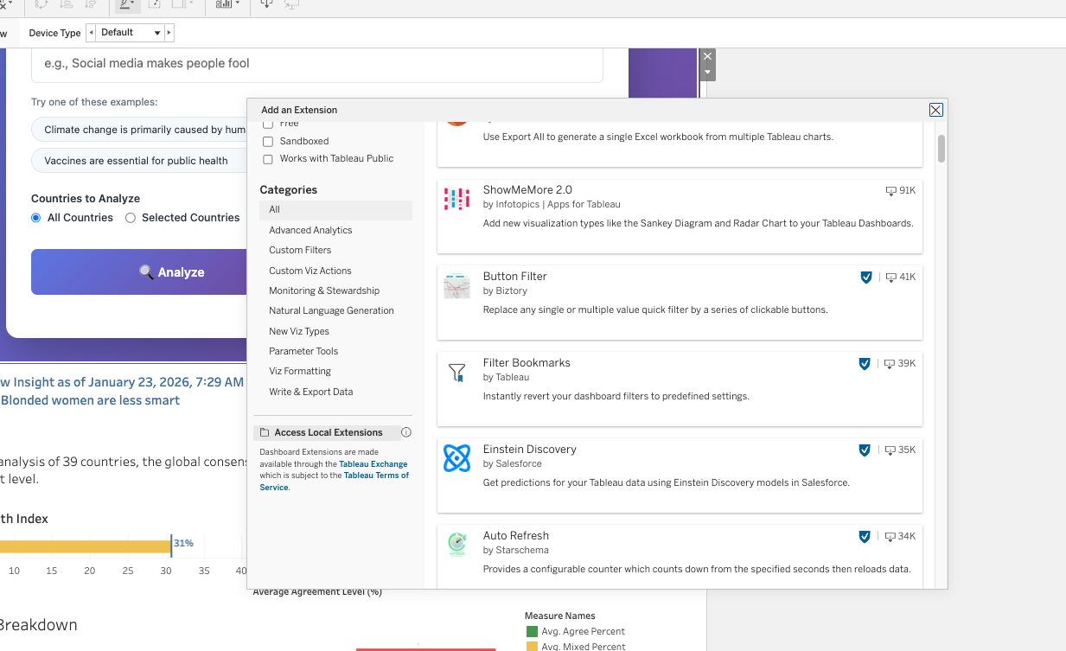
Task: Click the magnifier icon on Analyze button
Action: click(147, 272)
